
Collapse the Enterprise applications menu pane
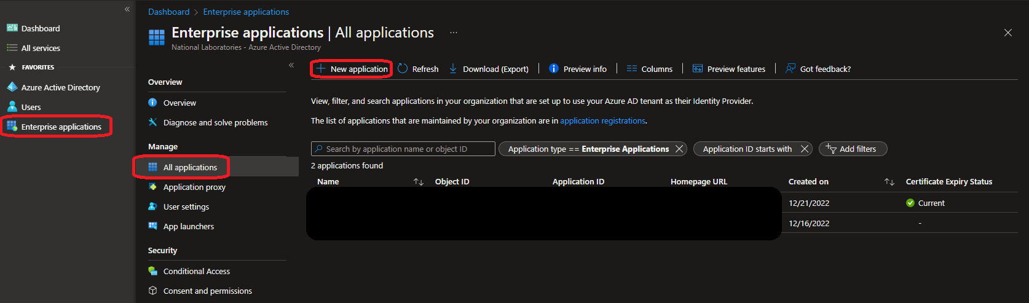pyautogui.click(x=291, y=65)
